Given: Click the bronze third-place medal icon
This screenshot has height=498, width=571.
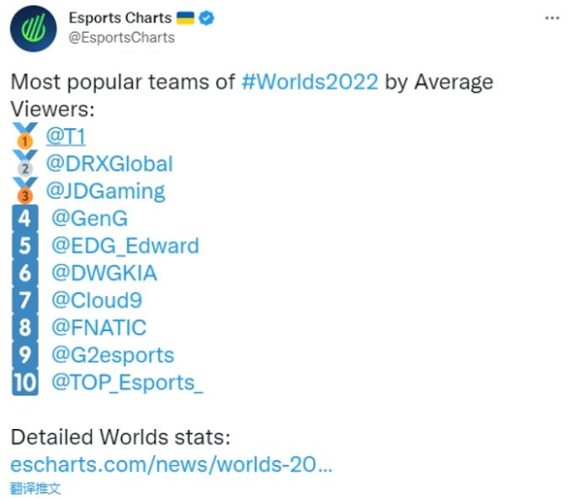Looking at the screenshot, I should [x=25, y=191].
